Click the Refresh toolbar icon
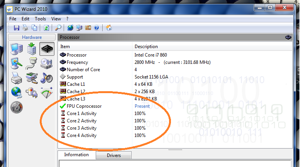The height and width of the screenshot is (167, 301). [x=46, y=28]
